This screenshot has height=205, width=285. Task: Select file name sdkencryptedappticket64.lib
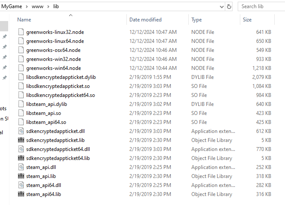(58, 158)
